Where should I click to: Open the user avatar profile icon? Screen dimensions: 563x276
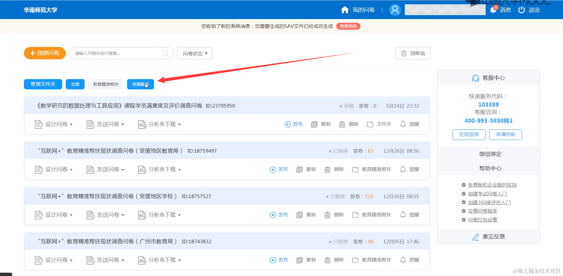pos(395,9)
